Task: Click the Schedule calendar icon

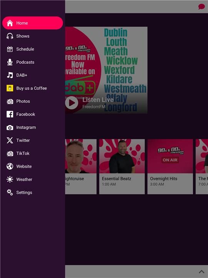Action: click(x=10, y=49)
